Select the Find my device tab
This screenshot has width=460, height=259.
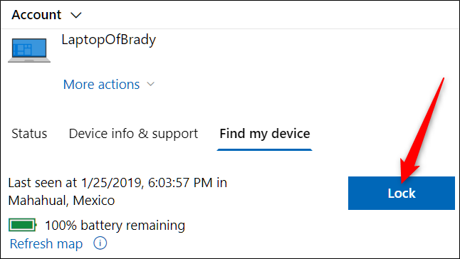(x=265, y=134)
